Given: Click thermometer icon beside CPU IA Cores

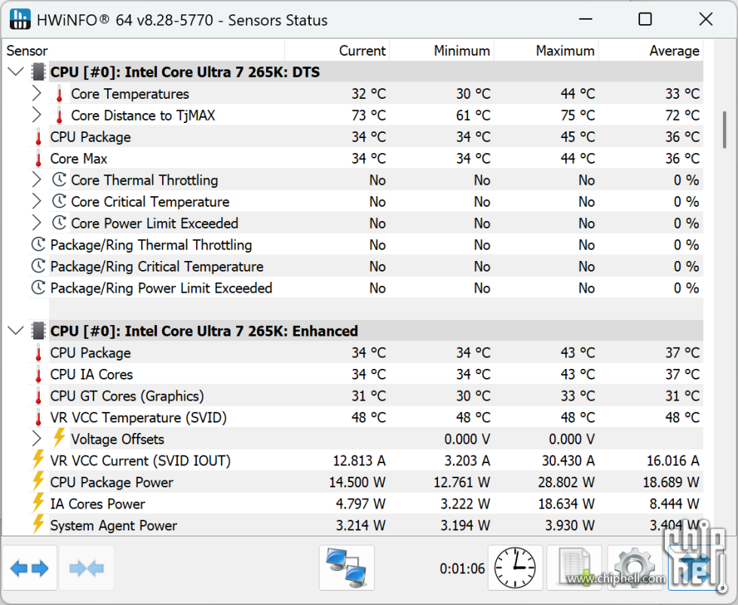Looking at the screenshot, I should click(38, 374).
